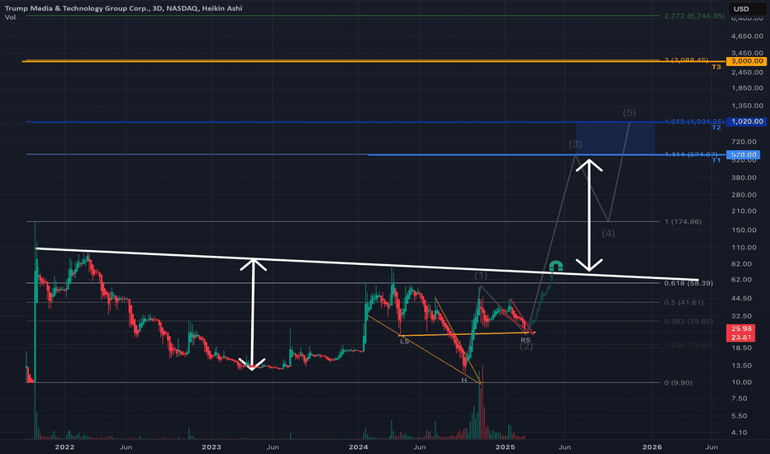Click the 2023 label on time axis
This screenshot has height=454, width=770.
[212, 447]
